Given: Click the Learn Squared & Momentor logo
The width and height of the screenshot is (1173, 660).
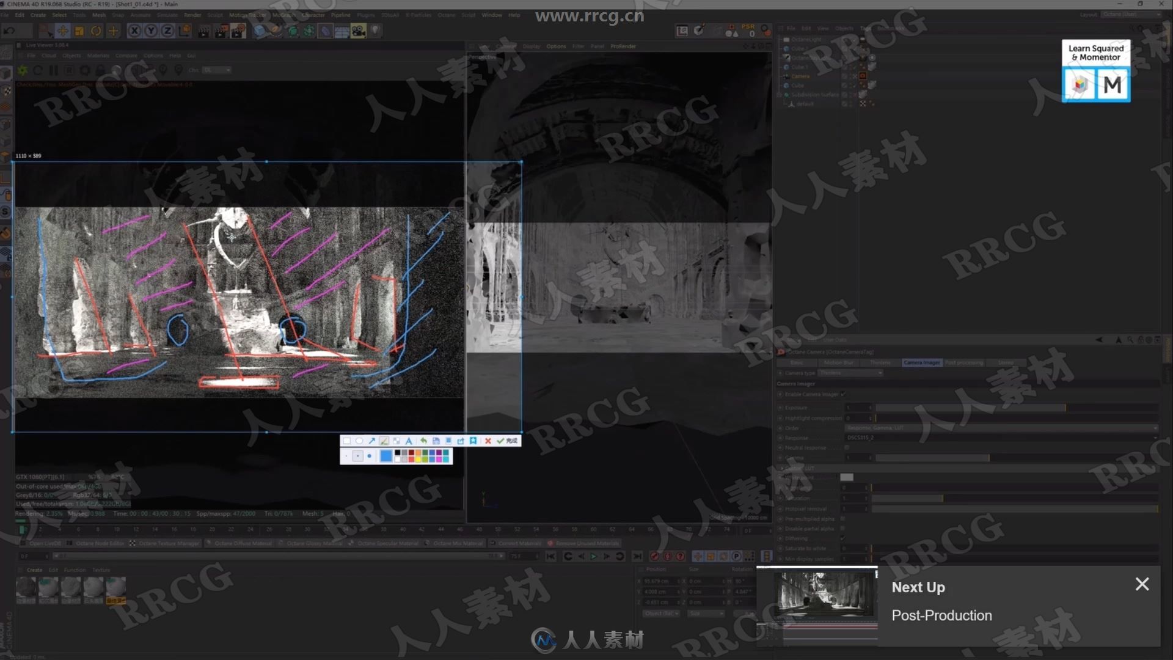Looking at the screenshot, I should (x=1096, y=71).
